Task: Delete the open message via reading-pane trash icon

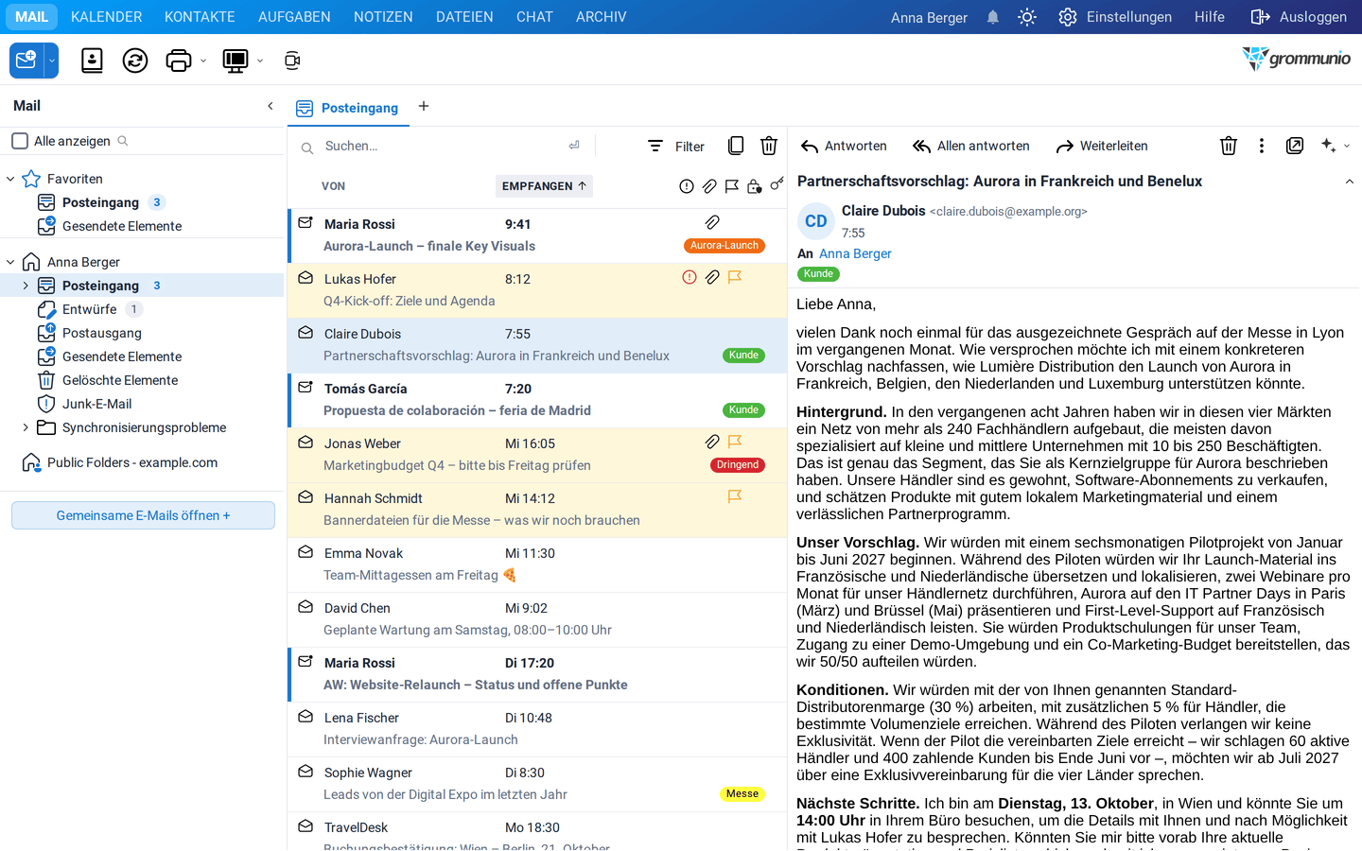Action: click(1229, 146)
